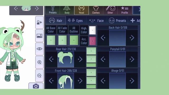Select the character head thumbnail at top

pyautogui.click(x=26, y=8)
